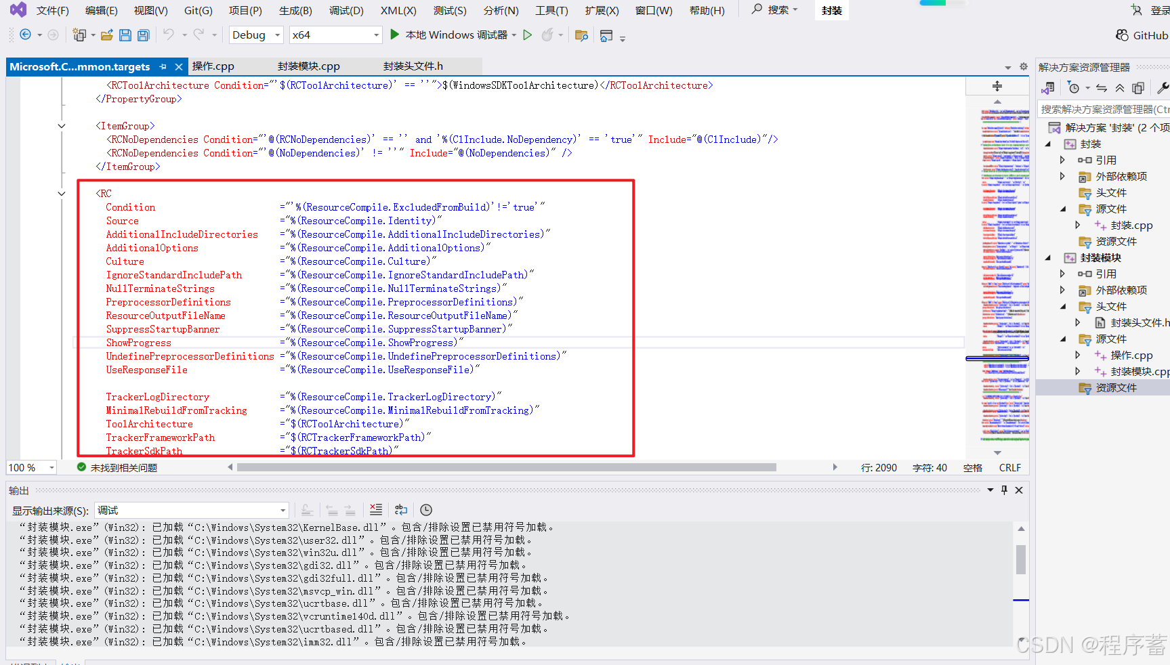The image size is (1170, 665).
Task: Pin the Microsoft.C...mmon.targets tab
Action: tap(163, 66)
